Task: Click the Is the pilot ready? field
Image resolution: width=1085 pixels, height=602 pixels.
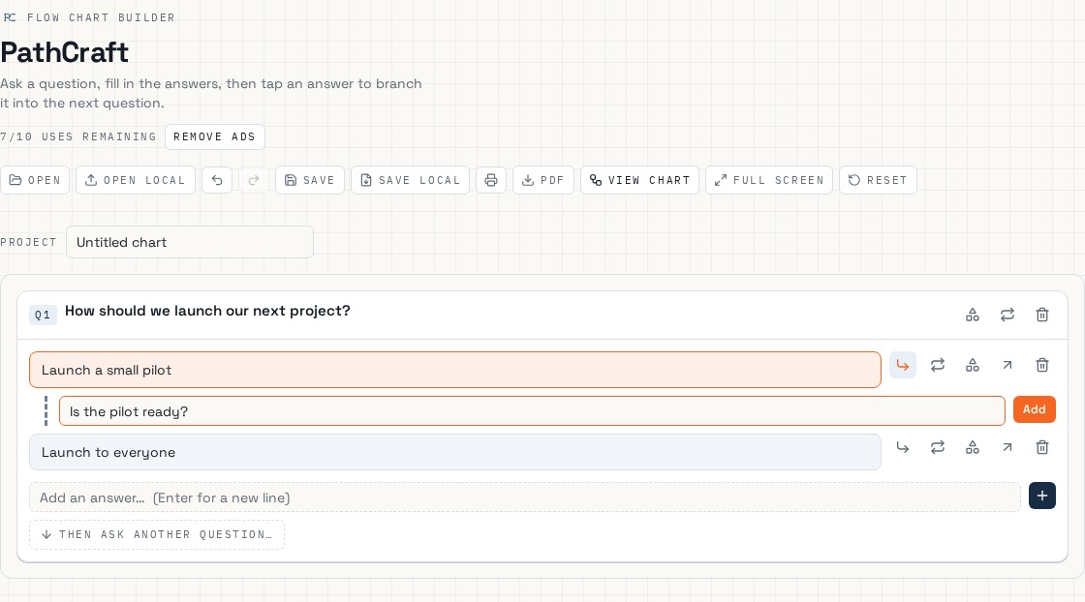Action: point(532,411)
